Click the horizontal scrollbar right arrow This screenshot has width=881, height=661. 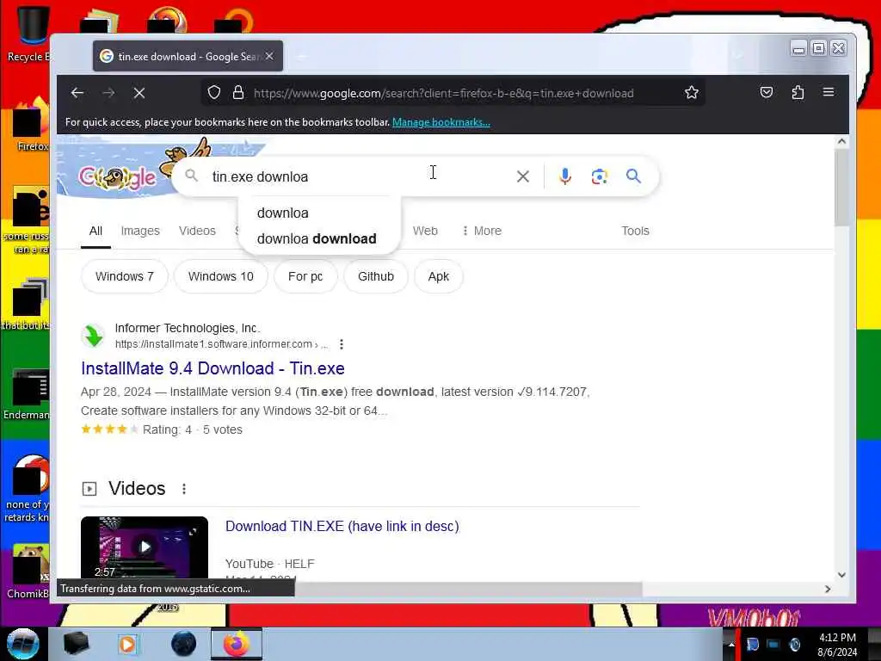pos(828,589)
